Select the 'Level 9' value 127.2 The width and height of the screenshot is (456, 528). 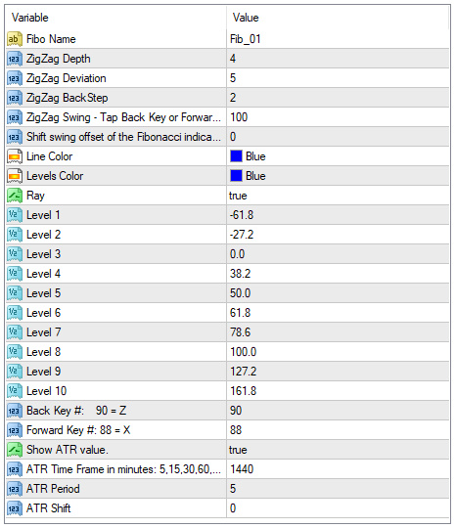pos(243,372)
